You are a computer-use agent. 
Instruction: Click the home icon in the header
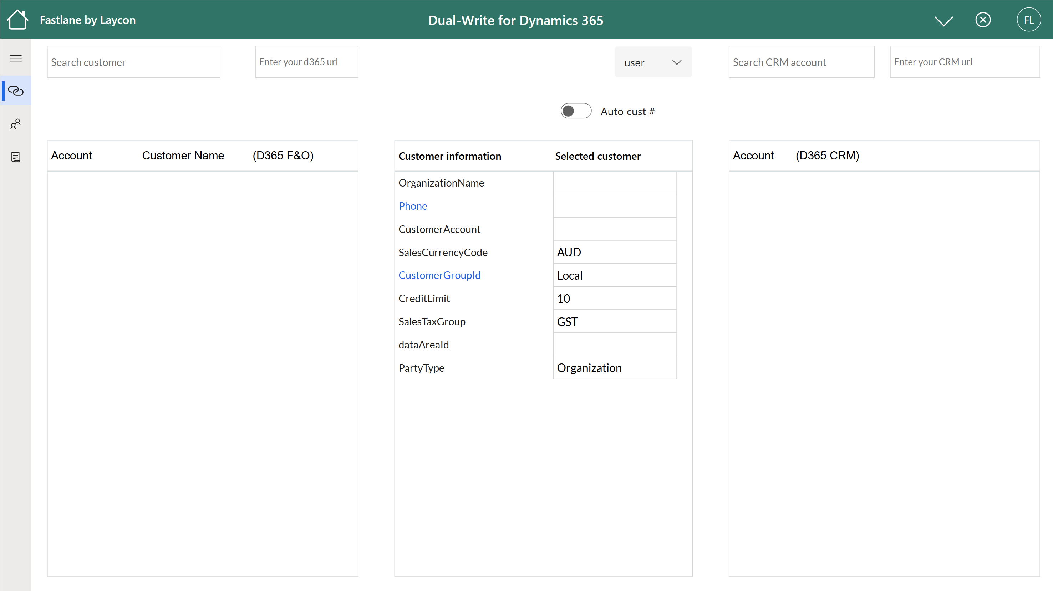click(x=17, y=19)
